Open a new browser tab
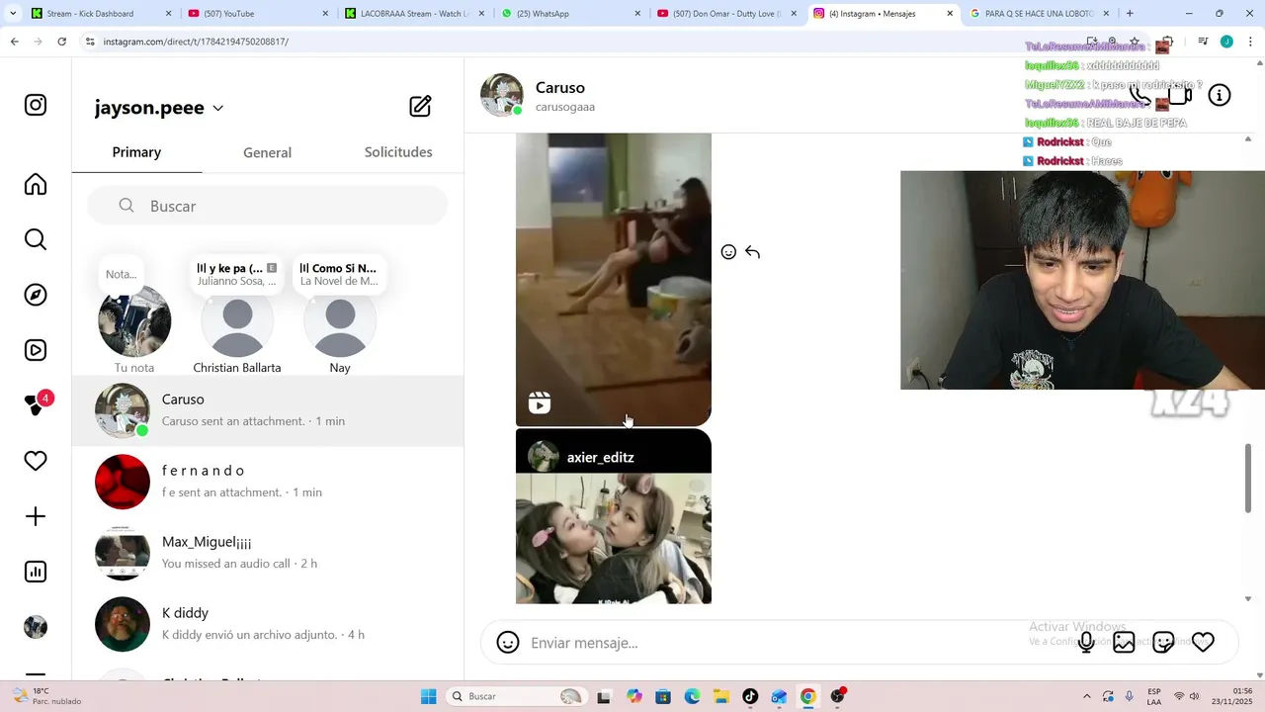This screenshot has width=1265, height=712. [x=1130, y=14]
